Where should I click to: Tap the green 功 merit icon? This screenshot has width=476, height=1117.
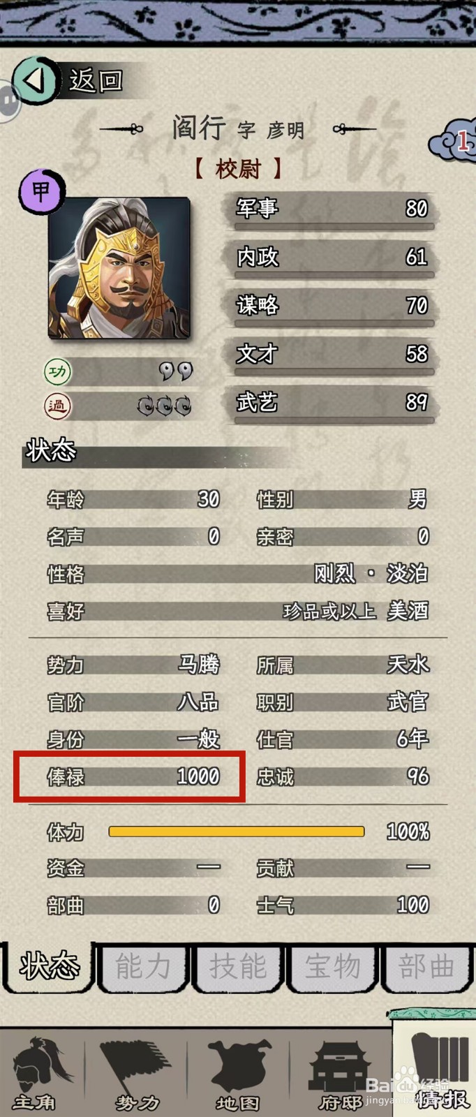click(x=57, y=371)
